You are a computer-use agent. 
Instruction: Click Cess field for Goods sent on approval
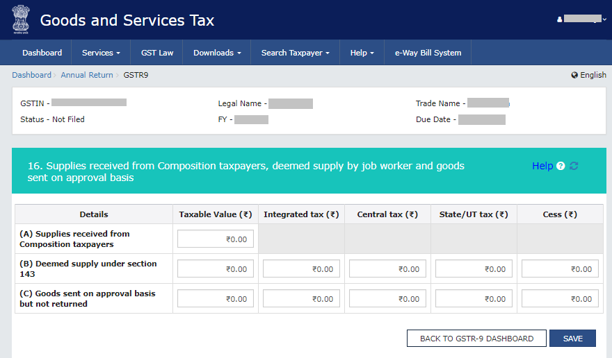(x=560, y=299)
